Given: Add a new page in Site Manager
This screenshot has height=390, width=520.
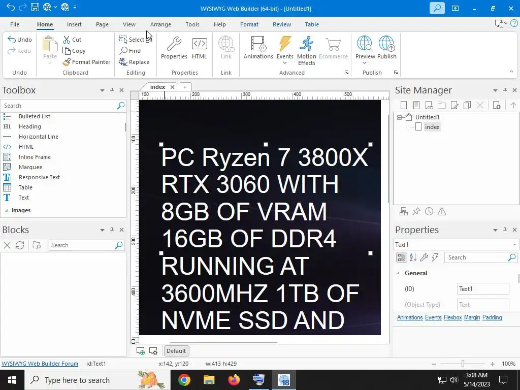Looking at the screenshot, I should click(x=404, y=106).
